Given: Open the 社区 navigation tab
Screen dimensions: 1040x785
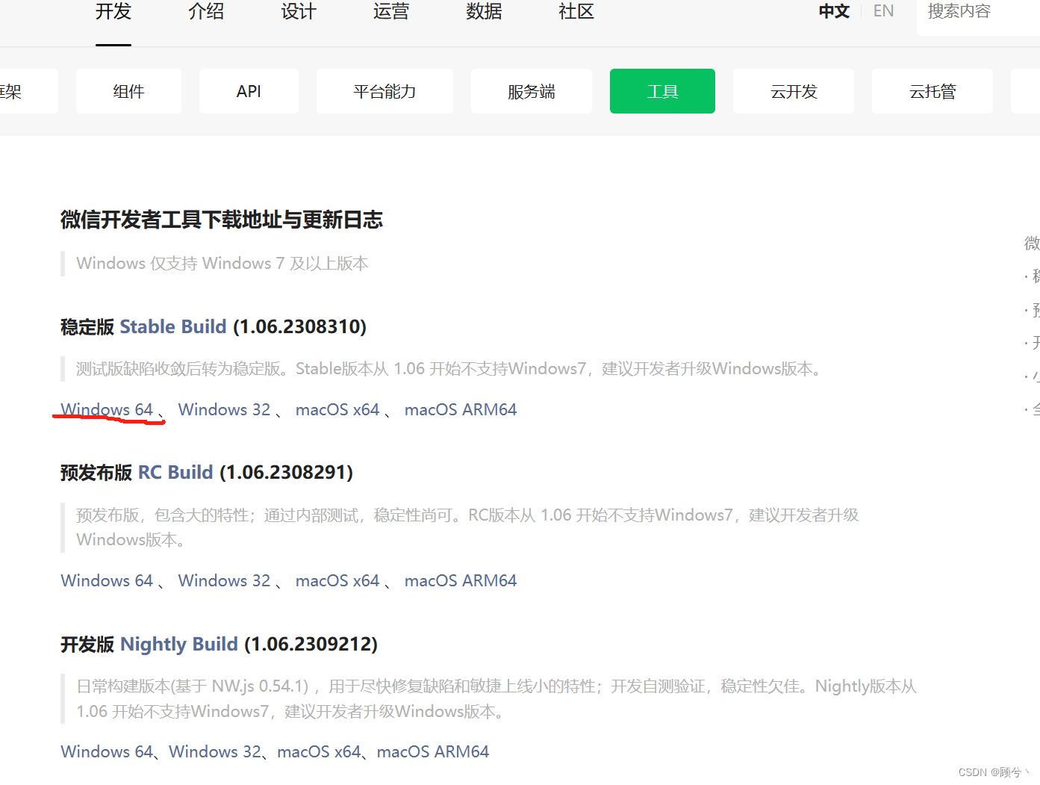Looking at the screenshot, I should coord(576,12).
